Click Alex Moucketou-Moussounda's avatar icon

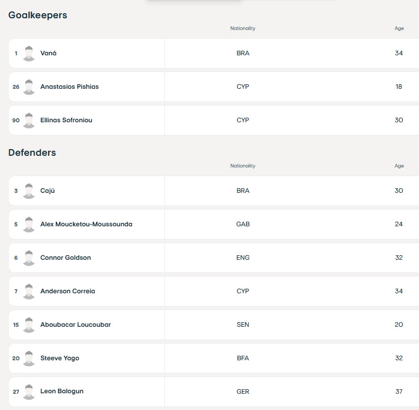29,224
